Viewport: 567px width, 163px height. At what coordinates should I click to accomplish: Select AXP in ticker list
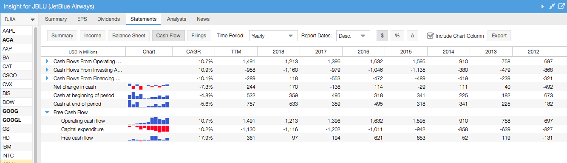tap(17, 49)
